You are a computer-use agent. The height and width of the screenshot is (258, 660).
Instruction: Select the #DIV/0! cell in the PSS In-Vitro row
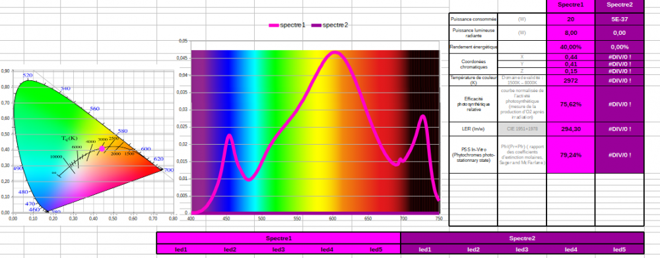pos(619,155)
